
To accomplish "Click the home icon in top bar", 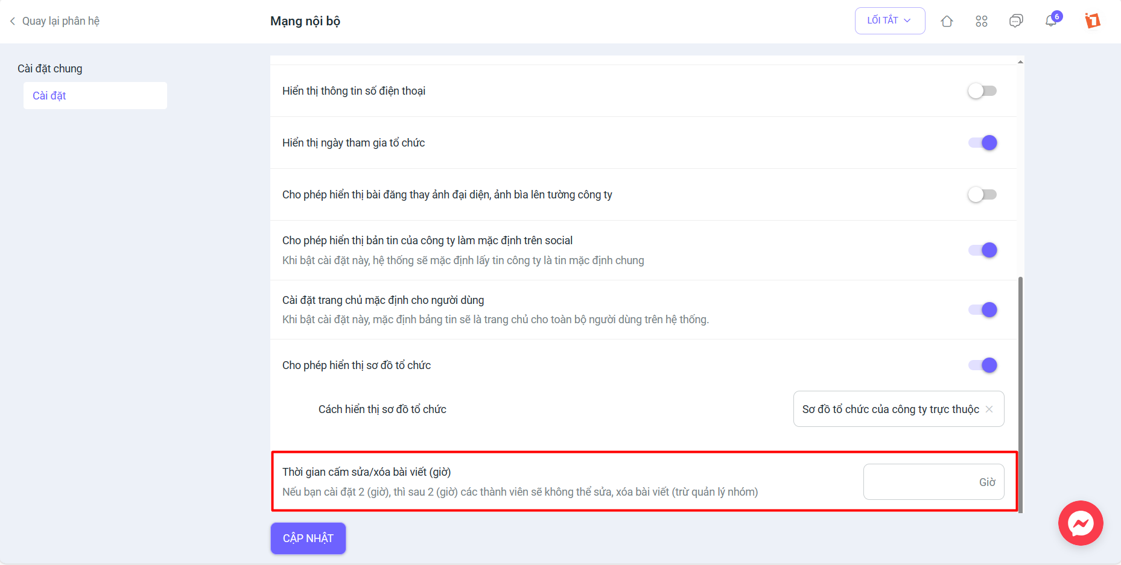I will coord(947,21).
